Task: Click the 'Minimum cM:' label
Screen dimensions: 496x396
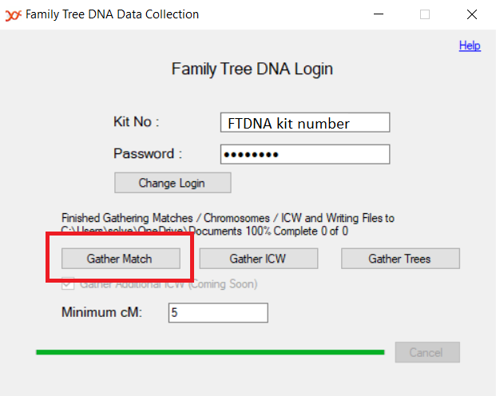Action: coord(102,312)
